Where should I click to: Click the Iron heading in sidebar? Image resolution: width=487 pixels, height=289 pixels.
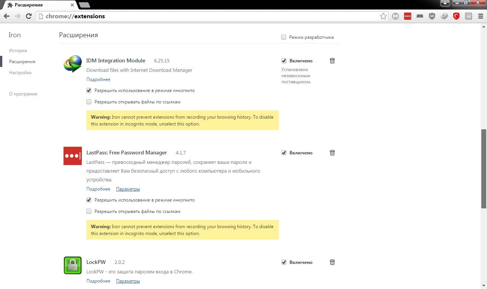[x=15, y=35]
